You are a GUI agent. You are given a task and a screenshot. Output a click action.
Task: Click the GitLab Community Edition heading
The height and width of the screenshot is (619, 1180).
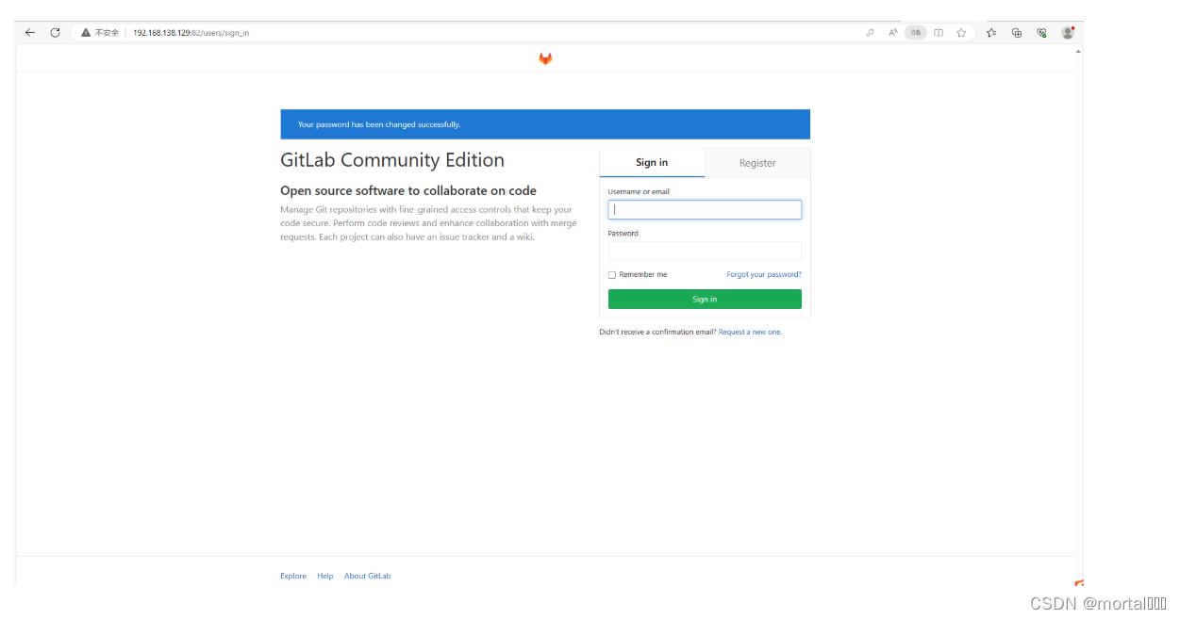click(392, 160)
